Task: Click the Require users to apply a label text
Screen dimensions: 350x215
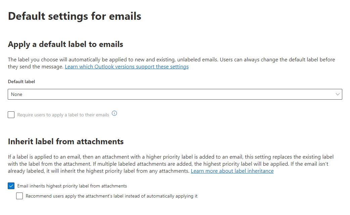Action: (x=63, y=115)
